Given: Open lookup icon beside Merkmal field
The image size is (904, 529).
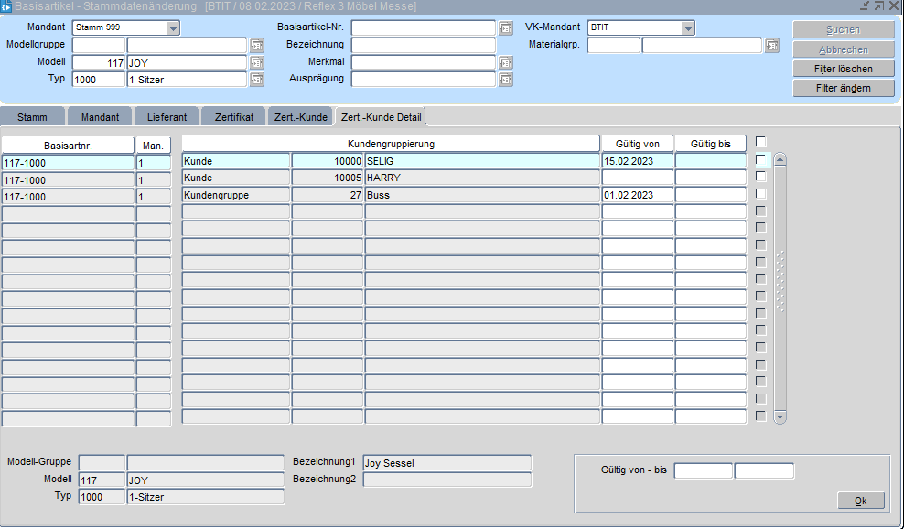Looking at the screenshot, I should [506, 63].
